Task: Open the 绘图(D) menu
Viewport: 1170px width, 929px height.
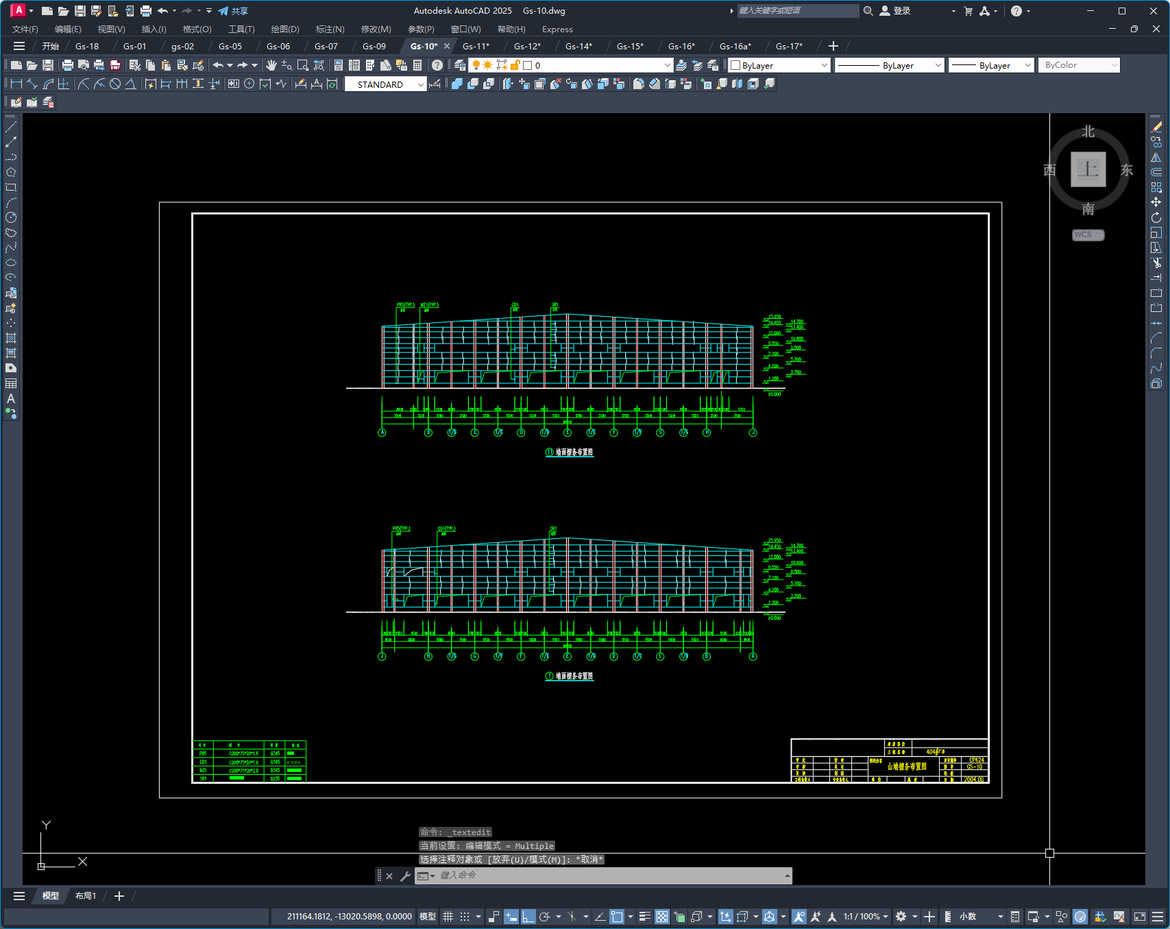Action: coord(285,29)
